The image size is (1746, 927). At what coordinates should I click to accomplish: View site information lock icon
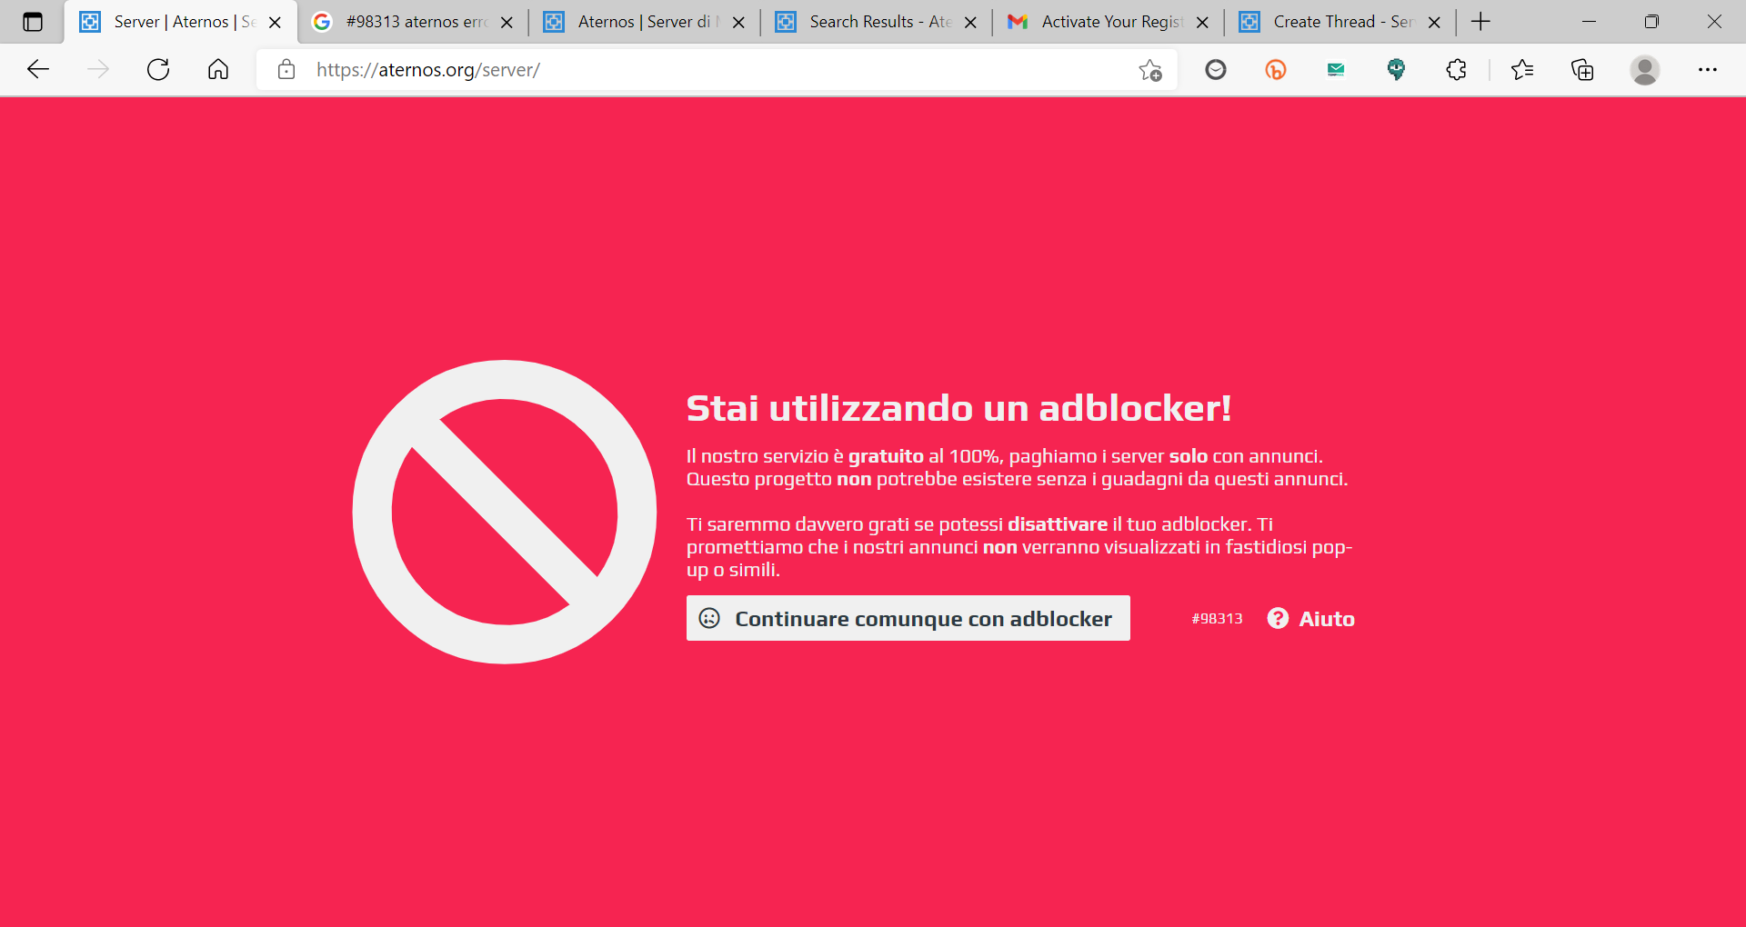click(x=286, y=69)
